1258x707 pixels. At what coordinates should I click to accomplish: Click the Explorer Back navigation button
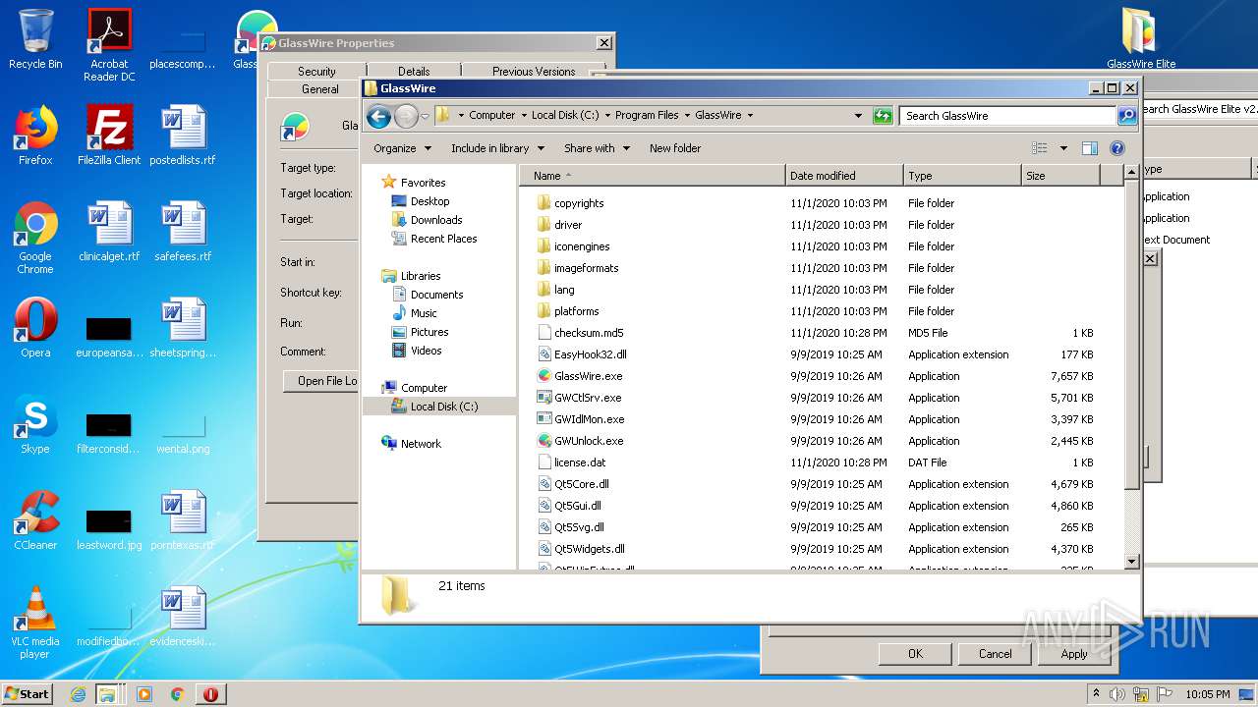[x=378, y=116]
